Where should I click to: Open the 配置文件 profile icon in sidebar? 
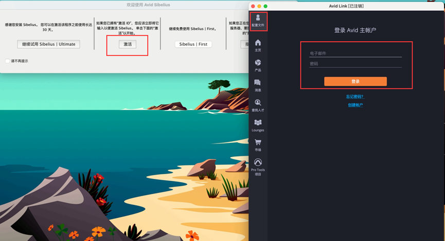(x=258, y=20)
